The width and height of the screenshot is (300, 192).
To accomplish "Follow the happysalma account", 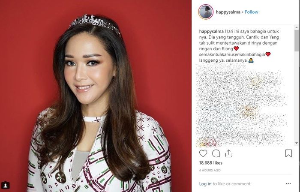I will [x=252, y=12].
